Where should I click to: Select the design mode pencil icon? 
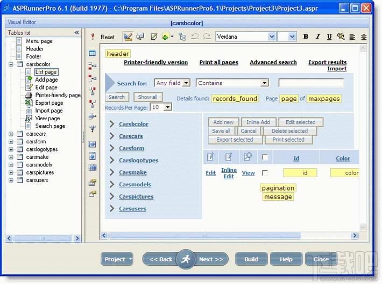[x=128, y=37]
